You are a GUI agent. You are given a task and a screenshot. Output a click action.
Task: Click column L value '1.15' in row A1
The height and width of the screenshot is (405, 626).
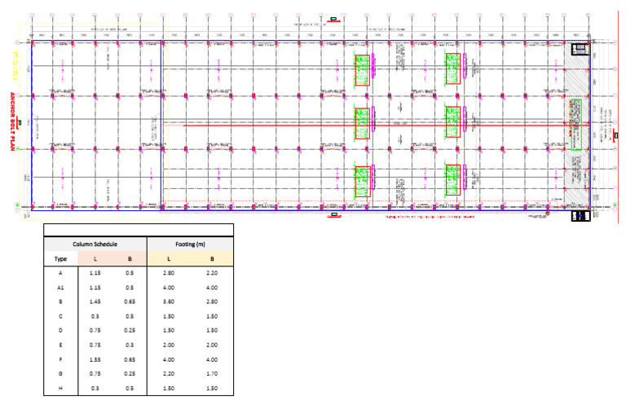tap(95, 288)
